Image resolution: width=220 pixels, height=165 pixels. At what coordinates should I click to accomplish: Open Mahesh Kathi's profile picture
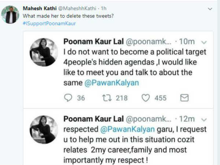point(10,15)
